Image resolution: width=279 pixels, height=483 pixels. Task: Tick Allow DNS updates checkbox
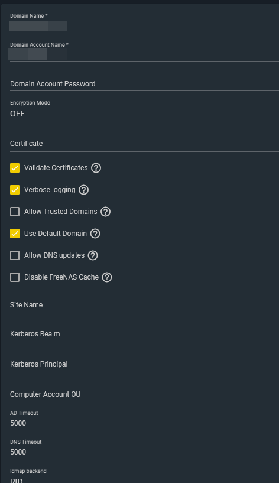15,255
